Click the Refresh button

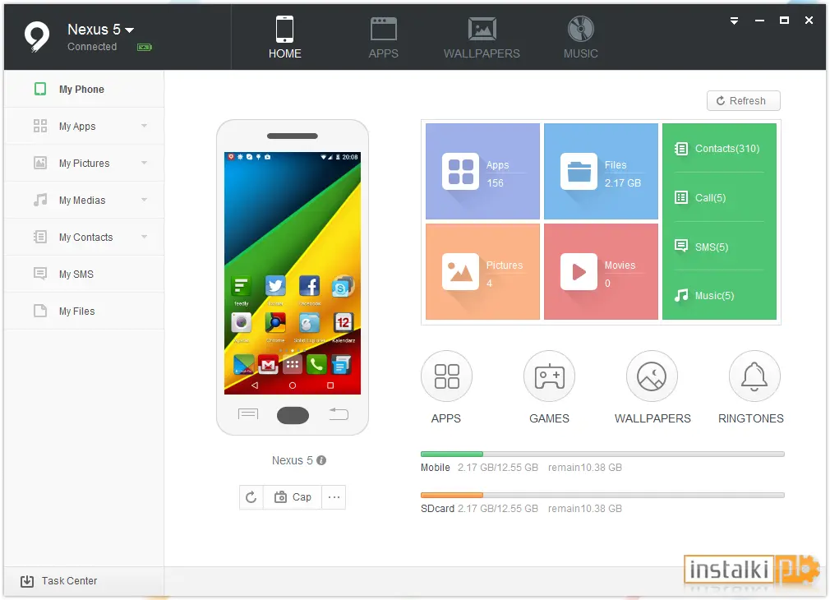point(743,100)
